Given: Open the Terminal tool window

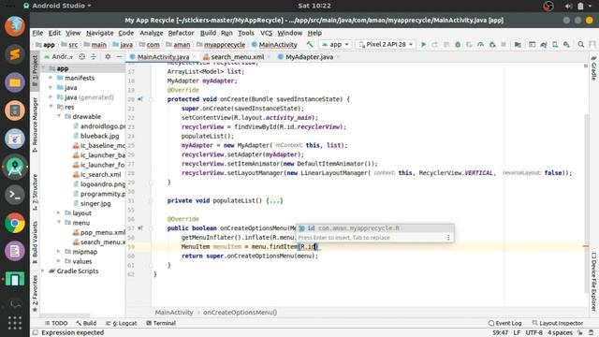Looking at the screenshot, I should coord(161,323).
